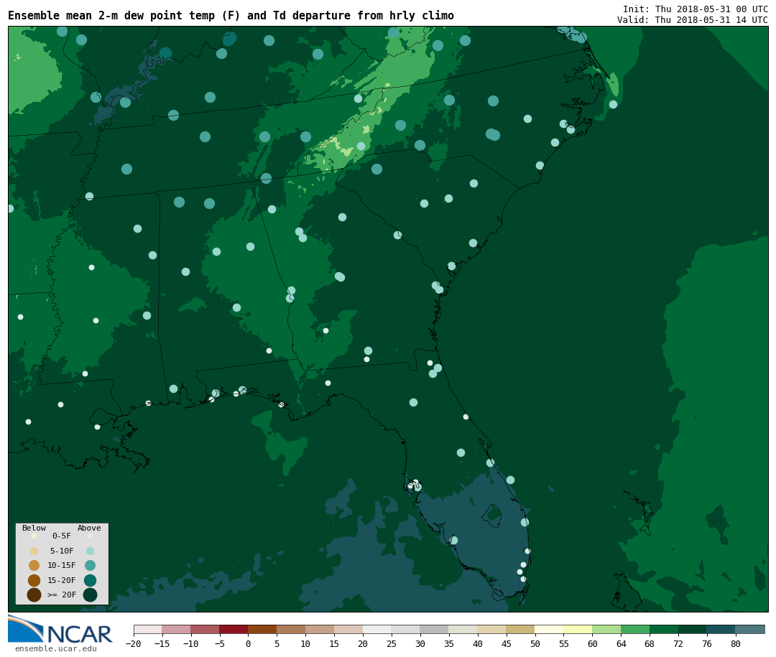This screenshot has height=657, width=776.
Task: Click the dark teal Above 15-20F legend circle
Action: coord(90,580)
